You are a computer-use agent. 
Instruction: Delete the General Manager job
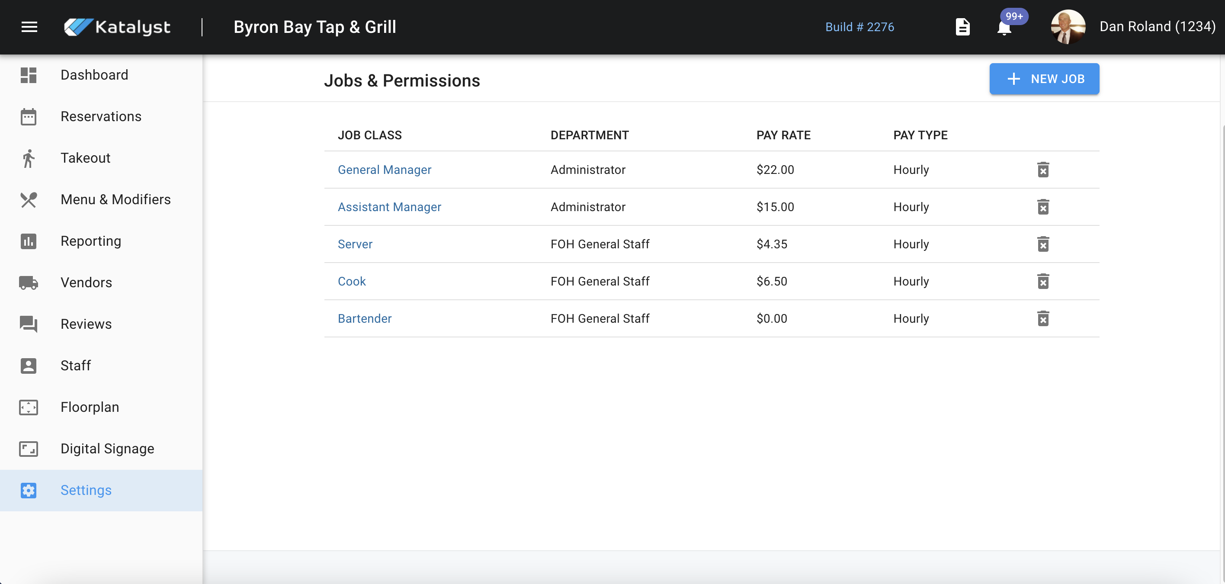(1043, 170)
